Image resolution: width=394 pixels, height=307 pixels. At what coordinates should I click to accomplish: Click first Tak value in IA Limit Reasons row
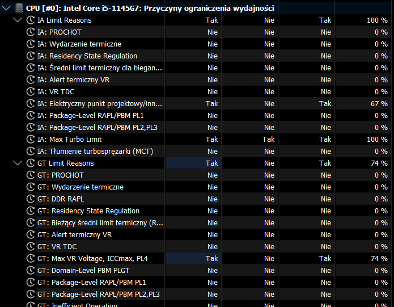coord(212,20)
